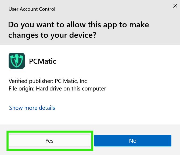Click the 'changes to your device?' heading line
This screenshot has height=155, width=180.
pyautogui.click(x=52, y=35)
